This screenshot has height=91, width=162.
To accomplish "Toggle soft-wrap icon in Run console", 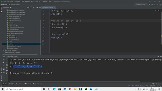I will coord(7,65).
